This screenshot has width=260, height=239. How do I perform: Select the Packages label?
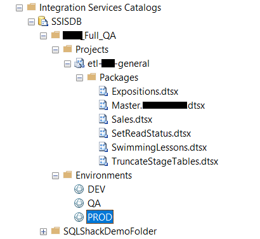point(119,78)
